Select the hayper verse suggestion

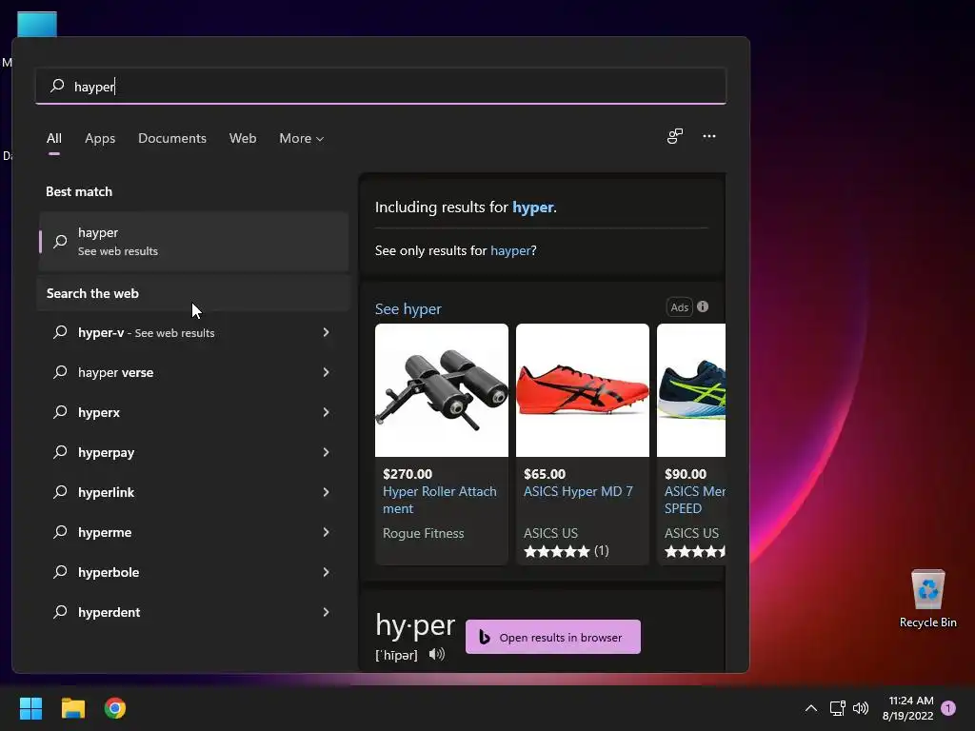pos(193,372)
